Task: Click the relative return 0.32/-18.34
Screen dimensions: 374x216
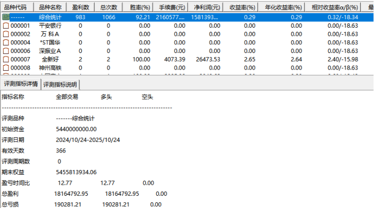Action: pyautogui.click(x=343, y=17)
